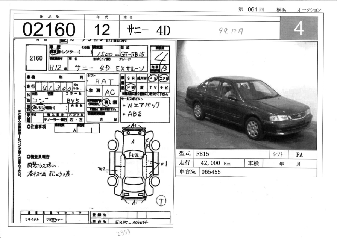
Task: Click the chassis number 065455
Action: (211, 172)
